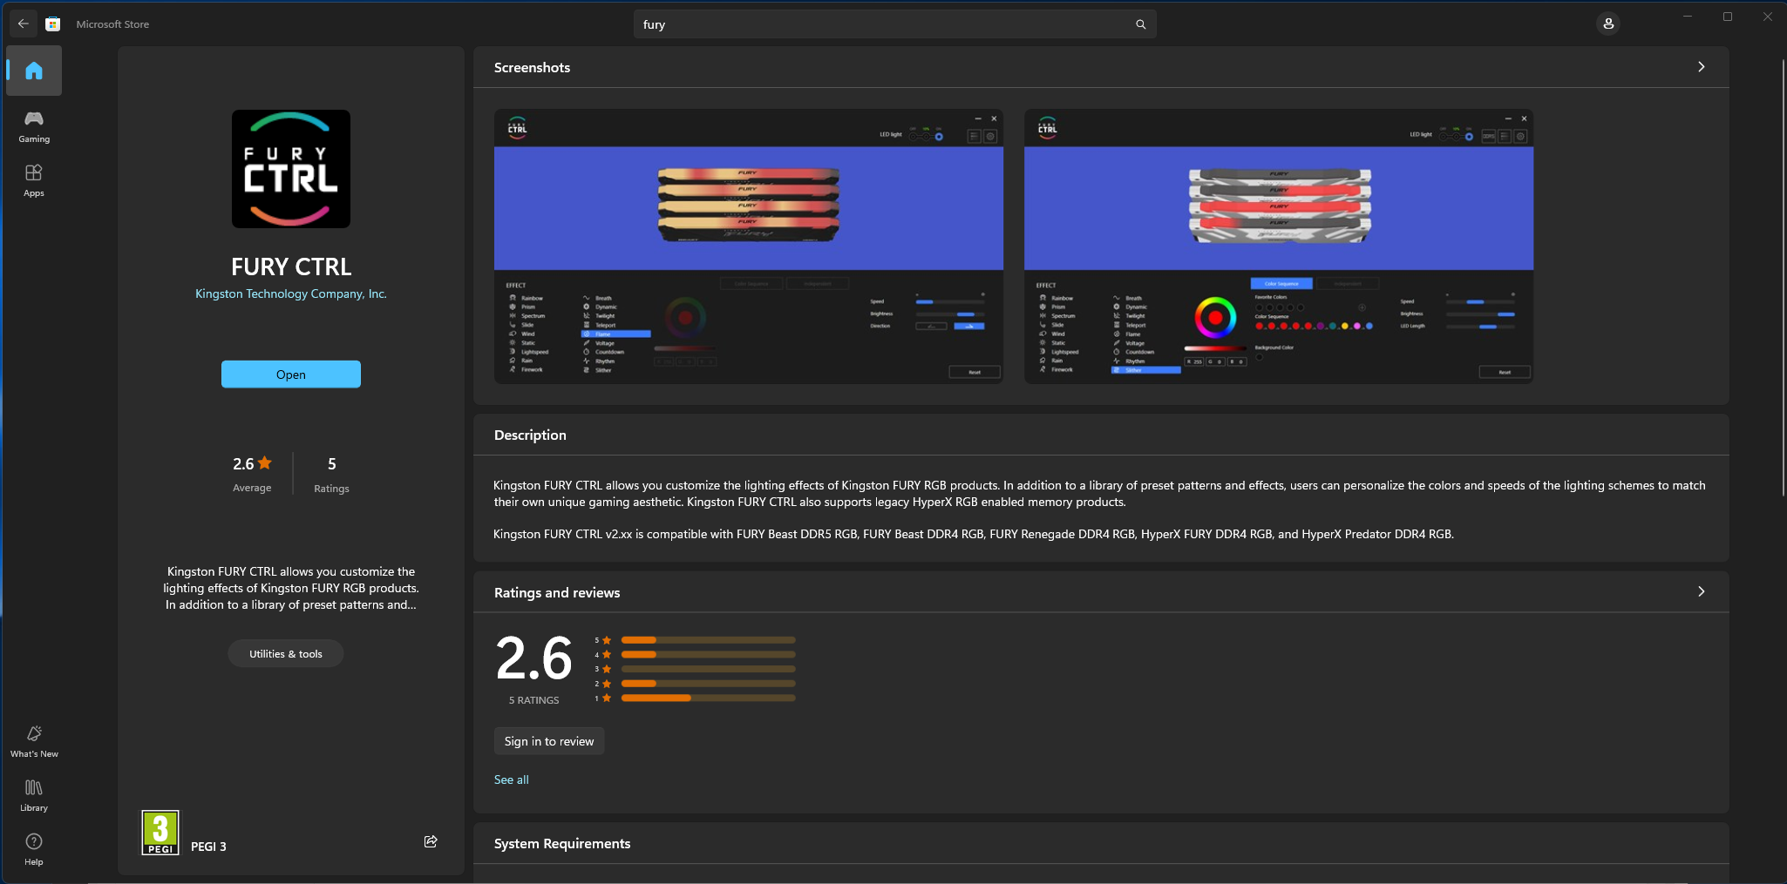Open the Home section in sidebar
Image resolution: width=1787 pixels, height=884 pixels.
click(x=34, y=71)
